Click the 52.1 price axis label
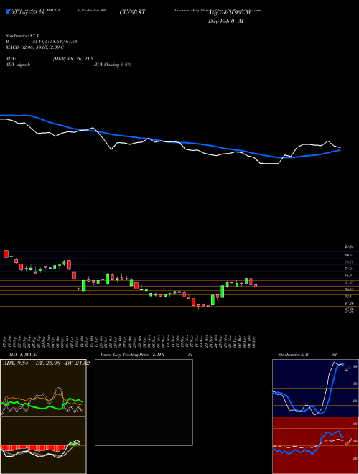The height and width of the screenshot is (474, 359). (x=349, y=296)
